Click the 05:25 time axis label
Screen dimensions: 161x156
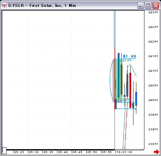point(19,152)
